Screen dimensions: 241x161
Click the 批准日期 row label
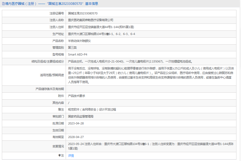(58, 123)
